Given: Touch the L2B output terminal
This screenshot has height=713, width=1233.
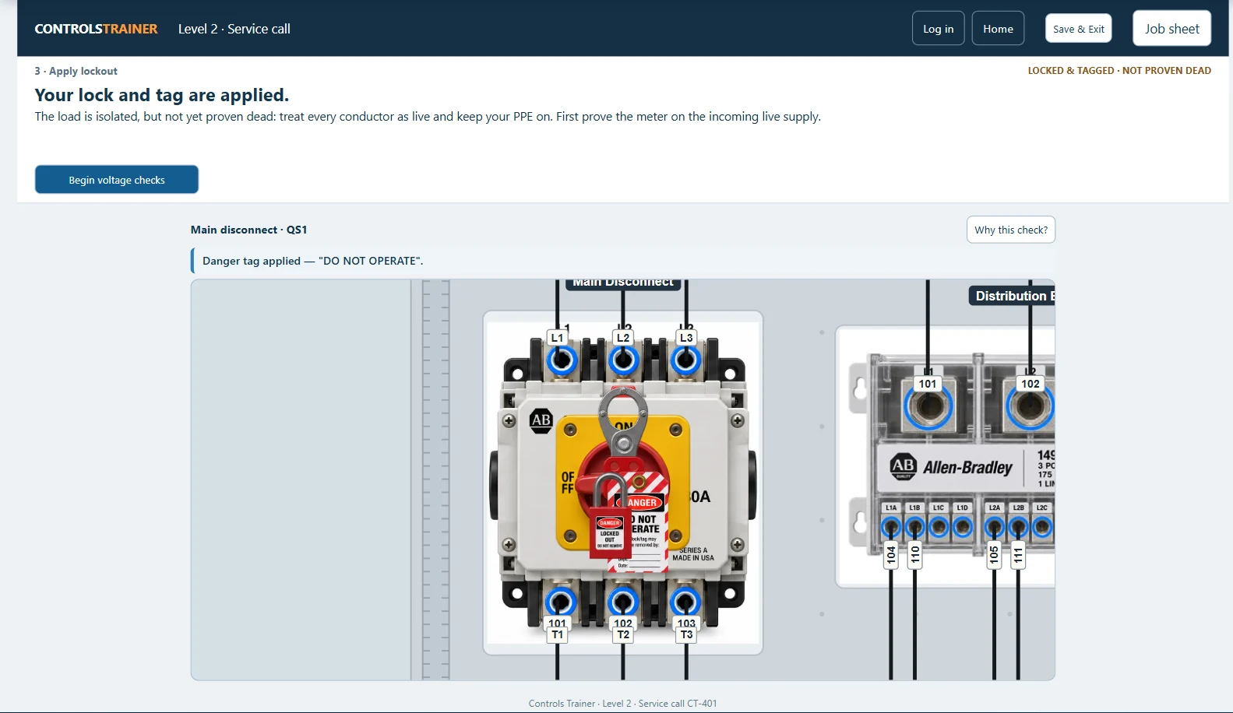Looking at the screenshot, I should tap(1018, 527).
